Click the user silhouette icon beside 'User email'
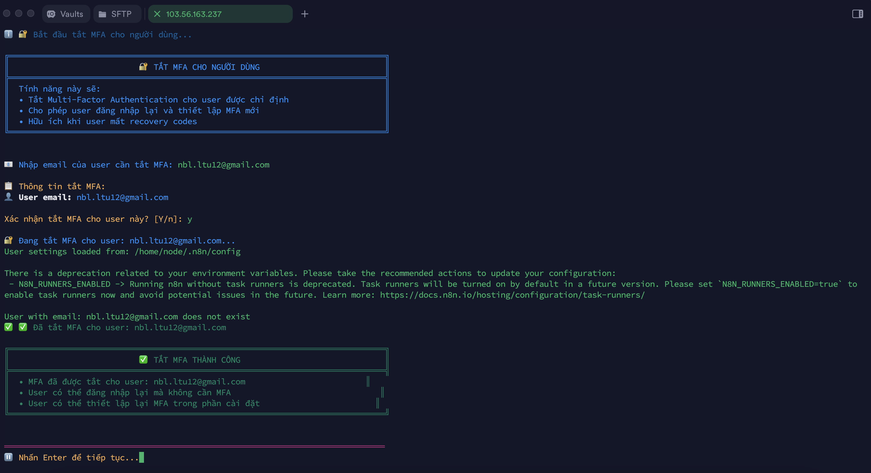 (8, 197)
